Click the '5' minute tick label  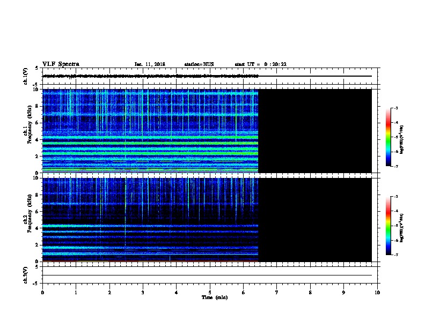[x=210, y=293]
